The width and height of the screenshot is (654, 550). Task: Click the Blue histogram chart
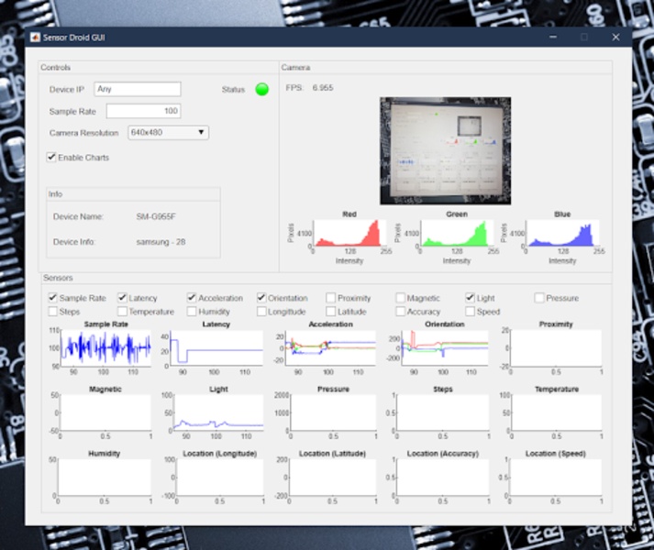(x=560, y=233)
